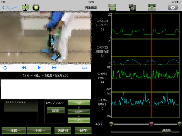182x136 pixels.
Task: Tap the 比較 button
Action: coord(14,130)
